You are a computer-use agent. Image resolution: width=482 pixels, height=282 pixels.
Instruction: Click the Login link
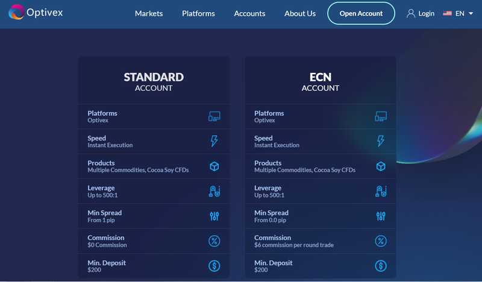pos(427,13)
